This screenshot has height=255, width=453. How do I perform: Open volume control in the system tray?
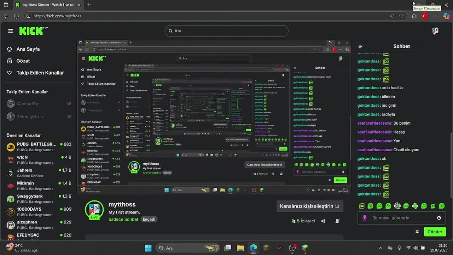coord(416,248)
